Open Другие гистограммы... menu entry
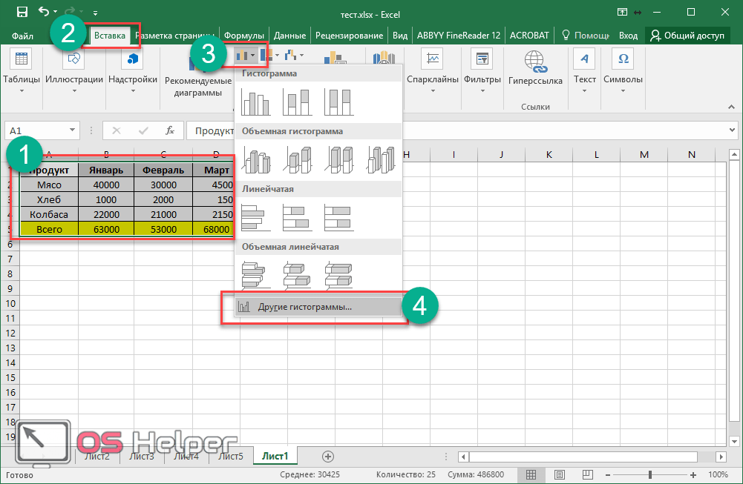 [304, 307]
